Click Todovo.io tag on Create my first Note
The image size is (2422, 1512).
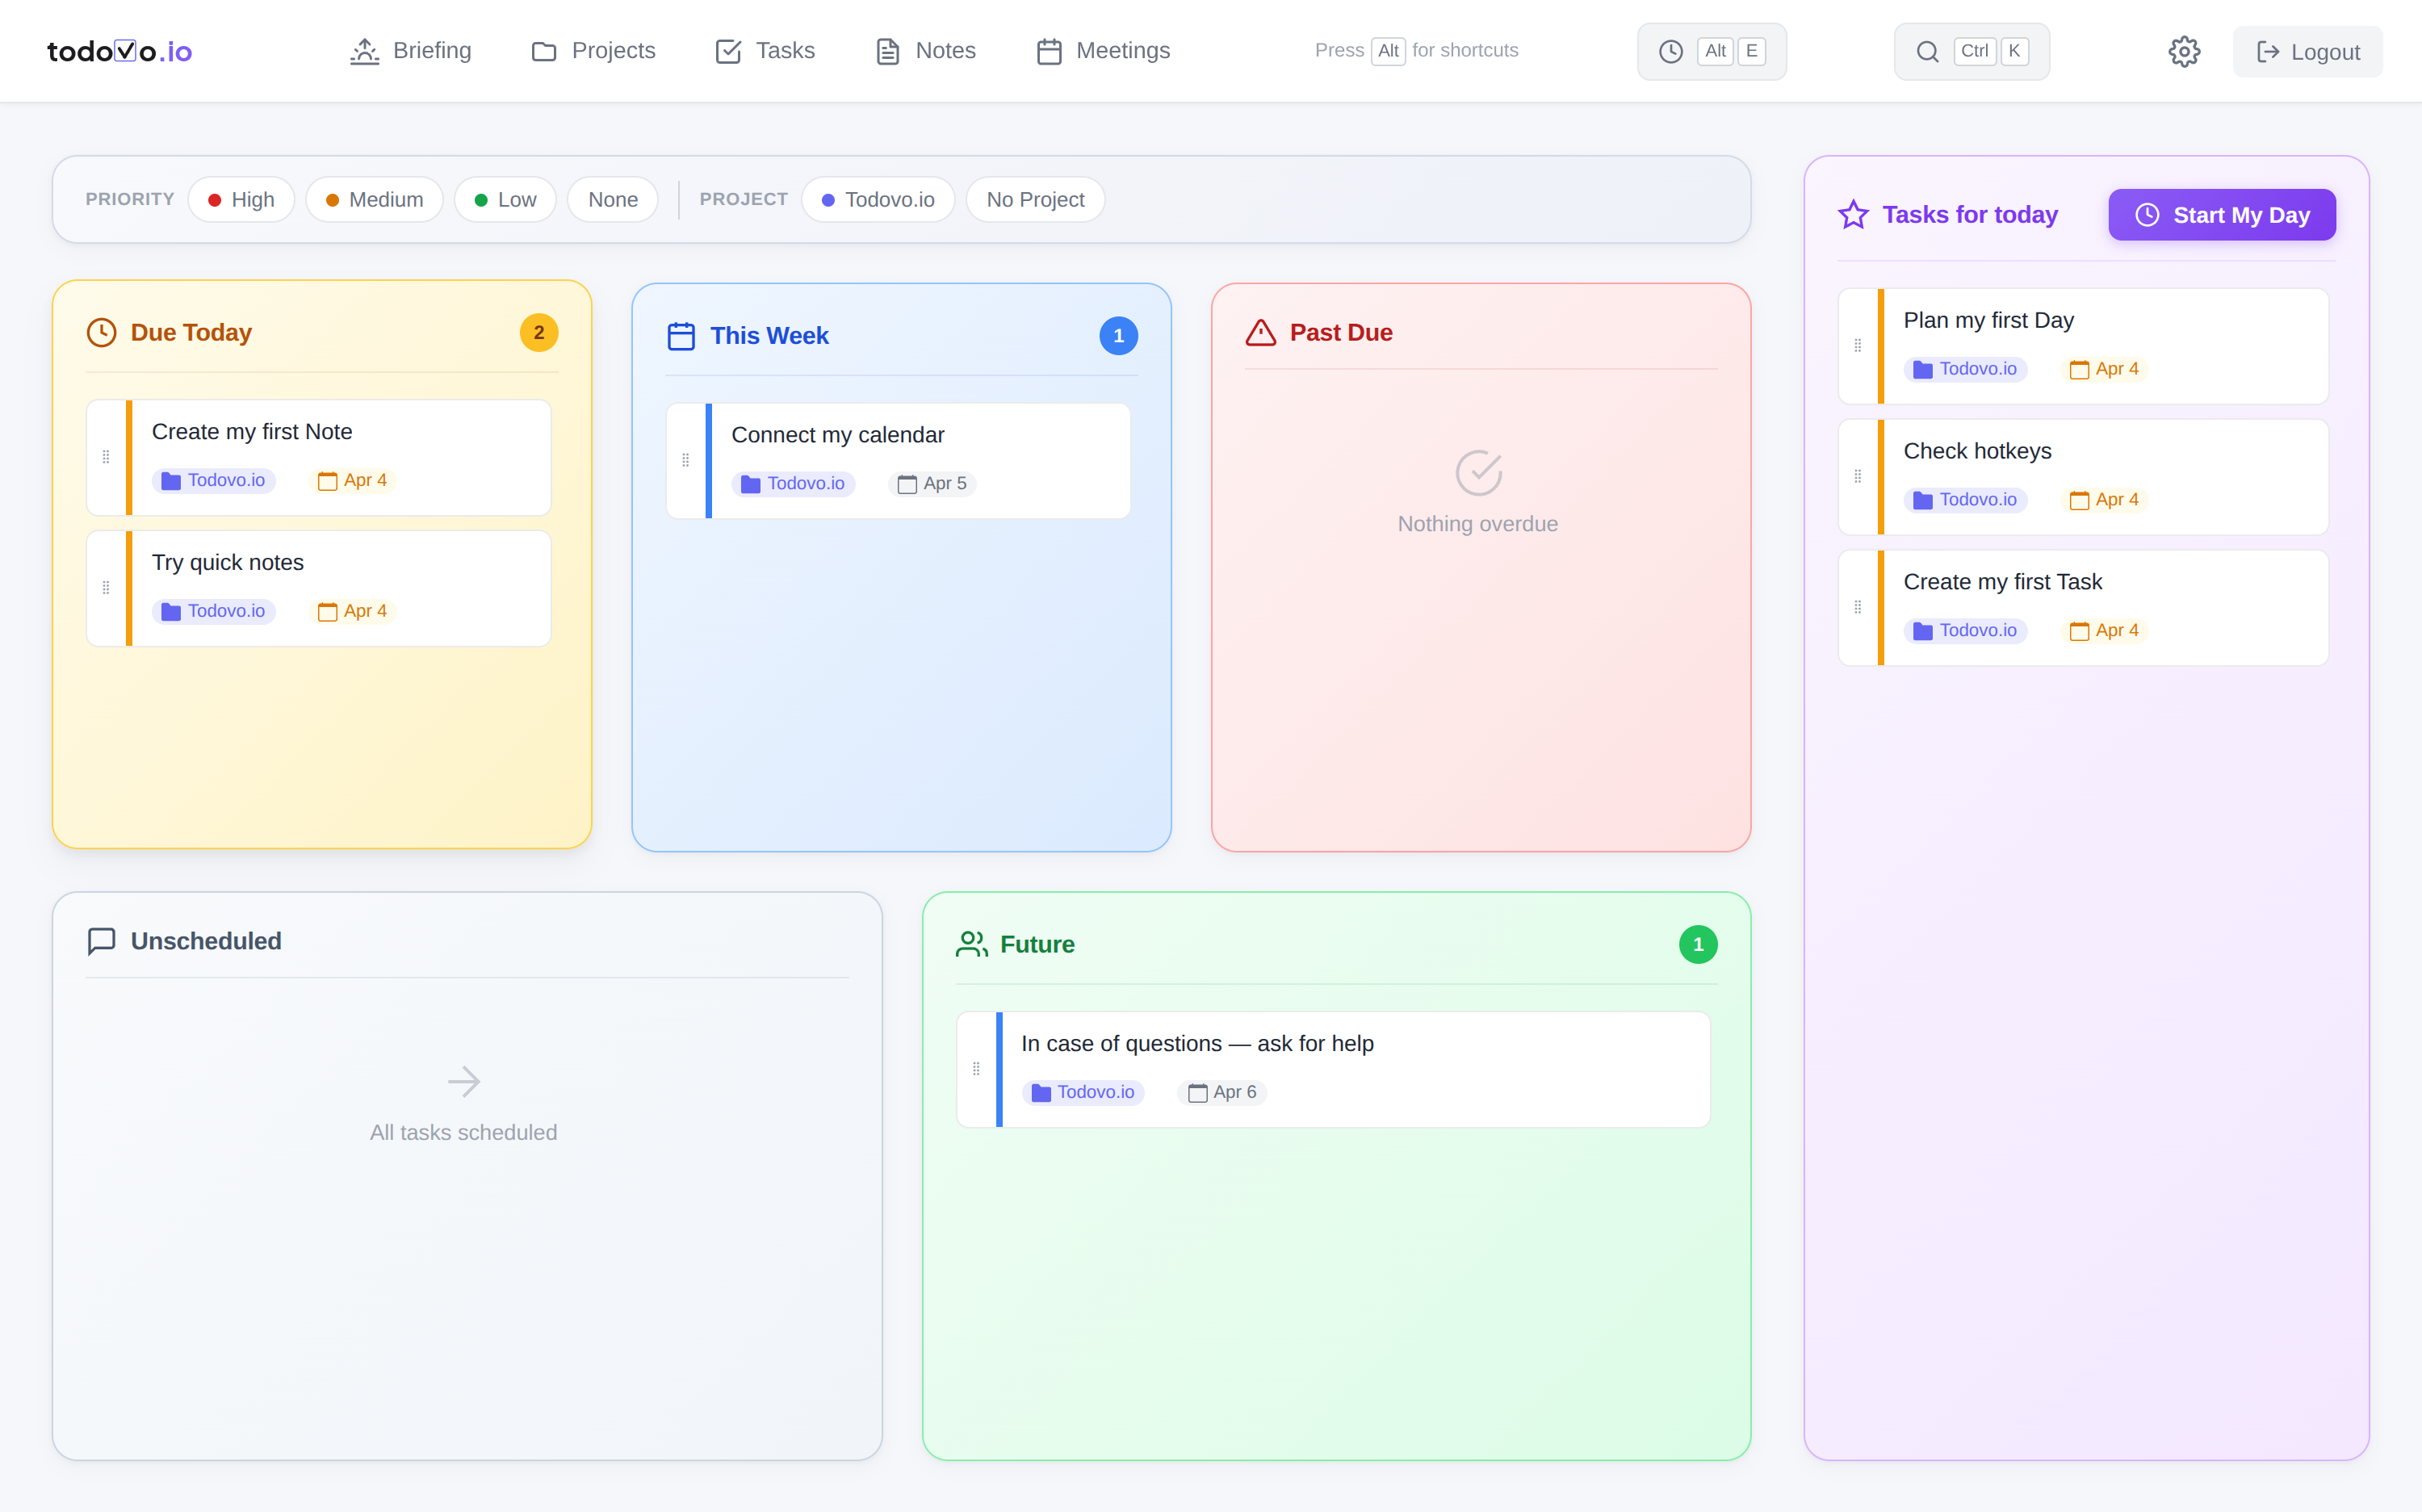point(213,481)
